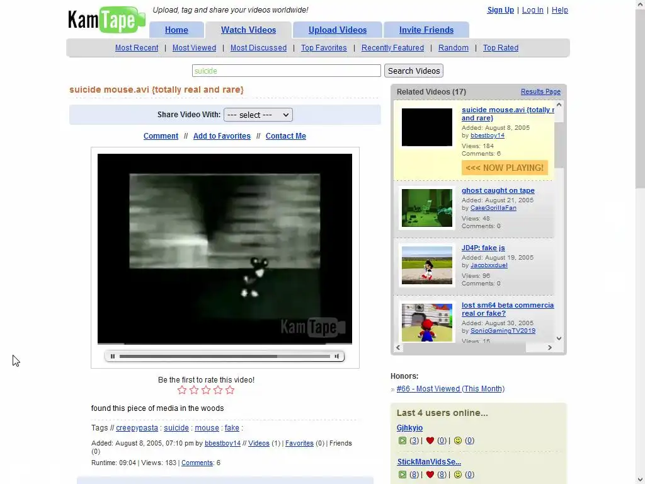
Task: Rate the video four stars
Action: (x=218, y=389)
